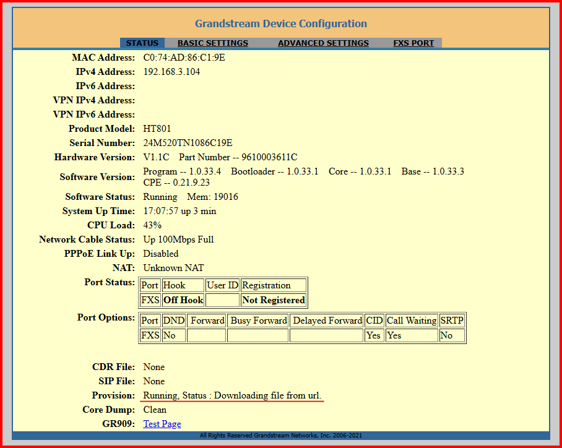
Task: Click the Unknown NAT value
Action: pos(173,268)
